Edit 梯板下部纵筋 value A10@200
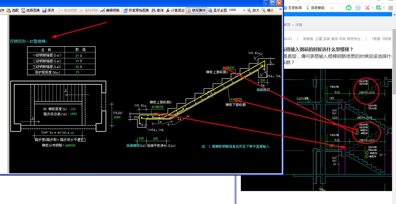Viewport: 396px width, 204px height. coord(236,99)
